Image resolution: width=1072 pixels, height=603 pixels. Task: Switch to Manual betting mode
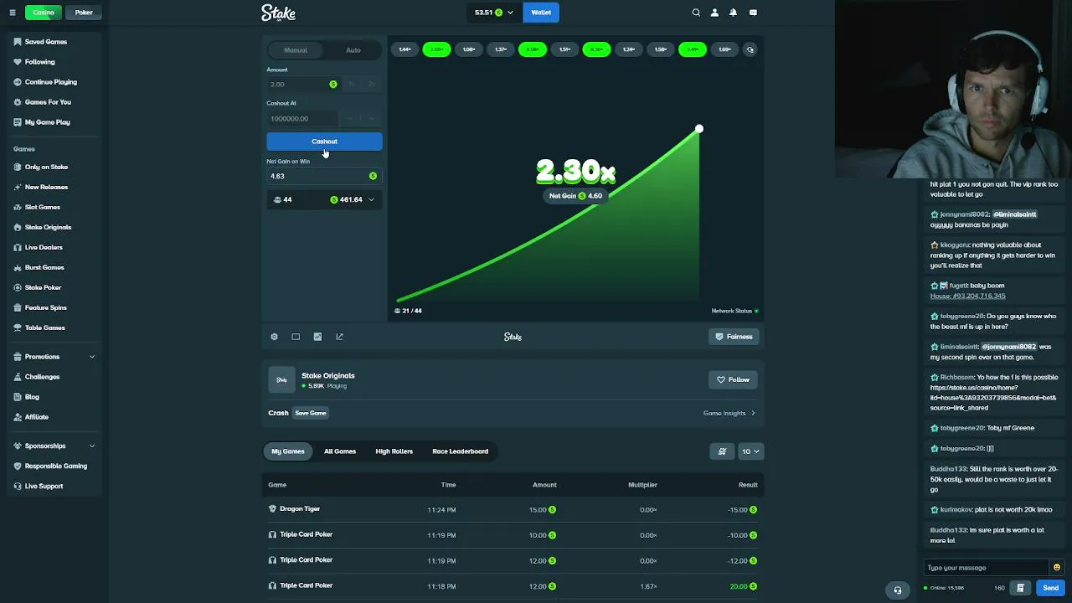pyautogui.click(x=296, y=50)
